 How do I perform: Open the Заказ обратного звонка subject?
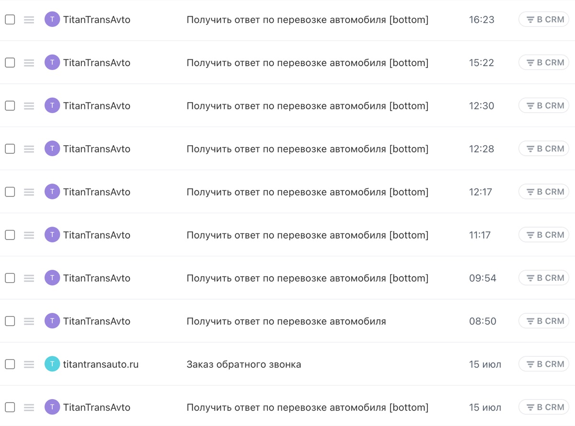point(244,364)
